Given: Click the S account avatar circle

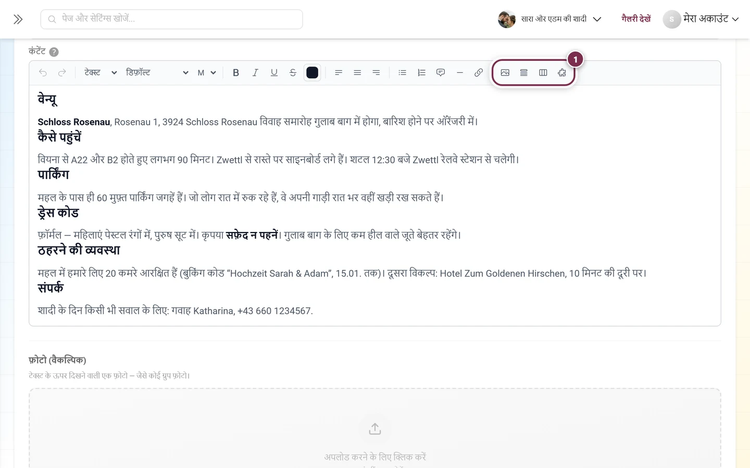Looking at the screenshot, I should point(672,19).
